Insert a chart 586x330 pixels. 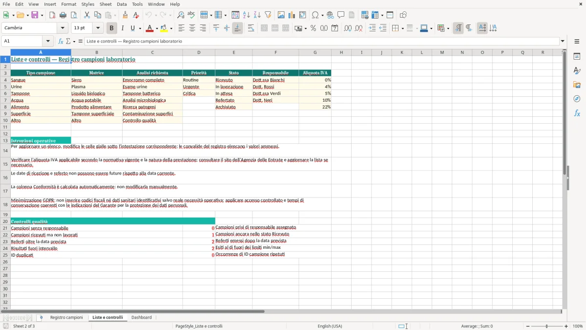tap(292, 15)
